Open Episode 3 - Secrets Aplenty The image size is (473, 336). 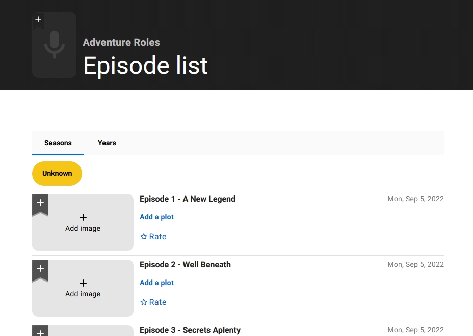pos(190,330)
